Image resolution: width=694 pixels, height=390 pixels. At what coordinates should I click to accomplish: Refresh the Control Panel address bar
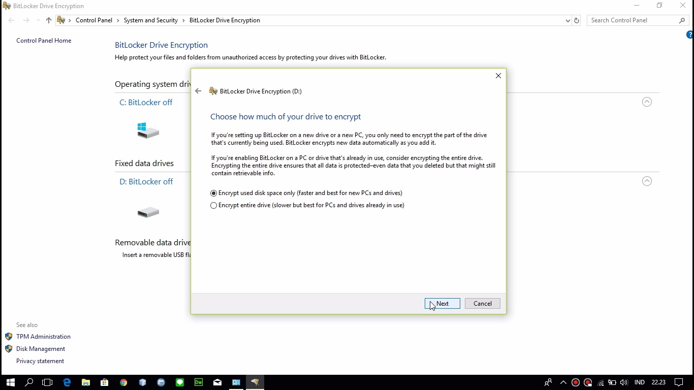pos(576,20)
